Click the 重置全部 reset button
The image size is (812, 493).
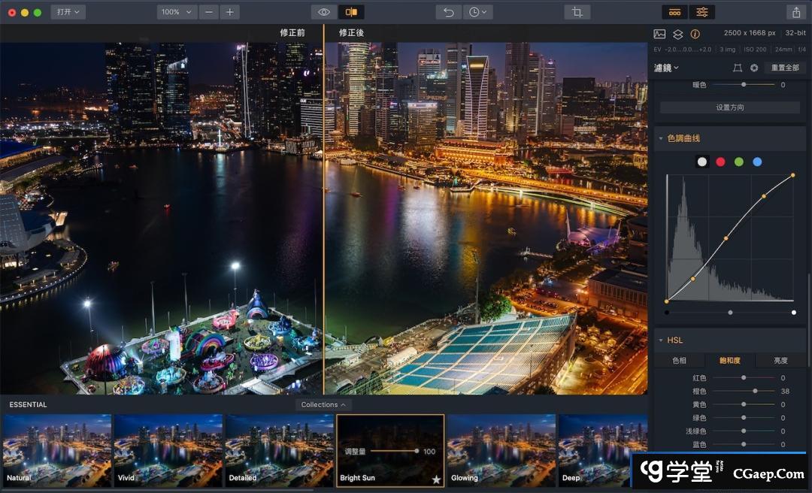pyautogui.click(x=785, y=68)
